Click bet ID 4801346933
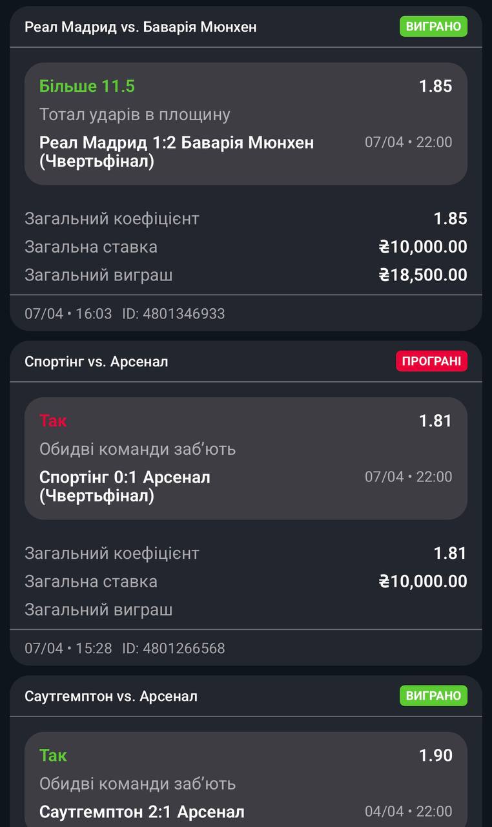The image size is (492, 827). (174, 314)
